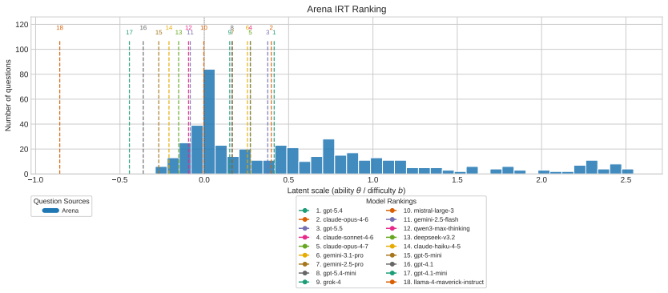Click the orange rank label "2" above the plot
Image resolution: width=668 pixels, height=293 pixels.
pos(271,28)
